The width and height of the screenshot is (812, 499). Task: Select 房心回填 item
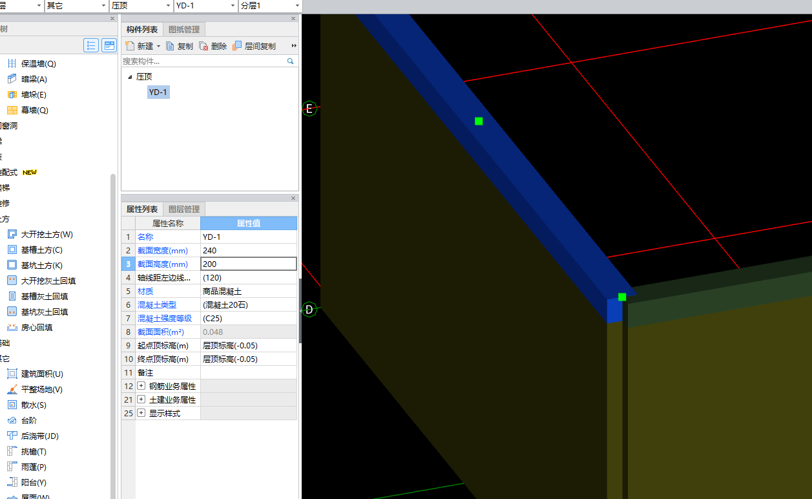point(37,328)
